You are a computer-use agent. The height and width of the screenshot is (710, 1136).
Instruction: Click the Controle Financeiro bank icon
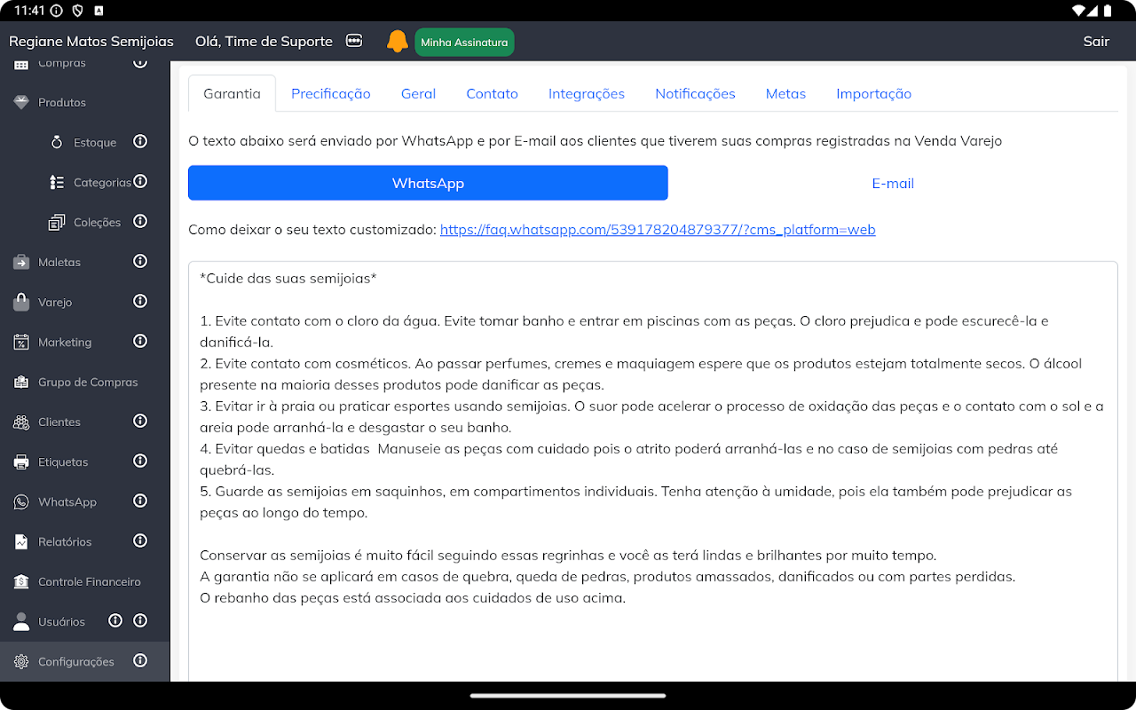21,581
